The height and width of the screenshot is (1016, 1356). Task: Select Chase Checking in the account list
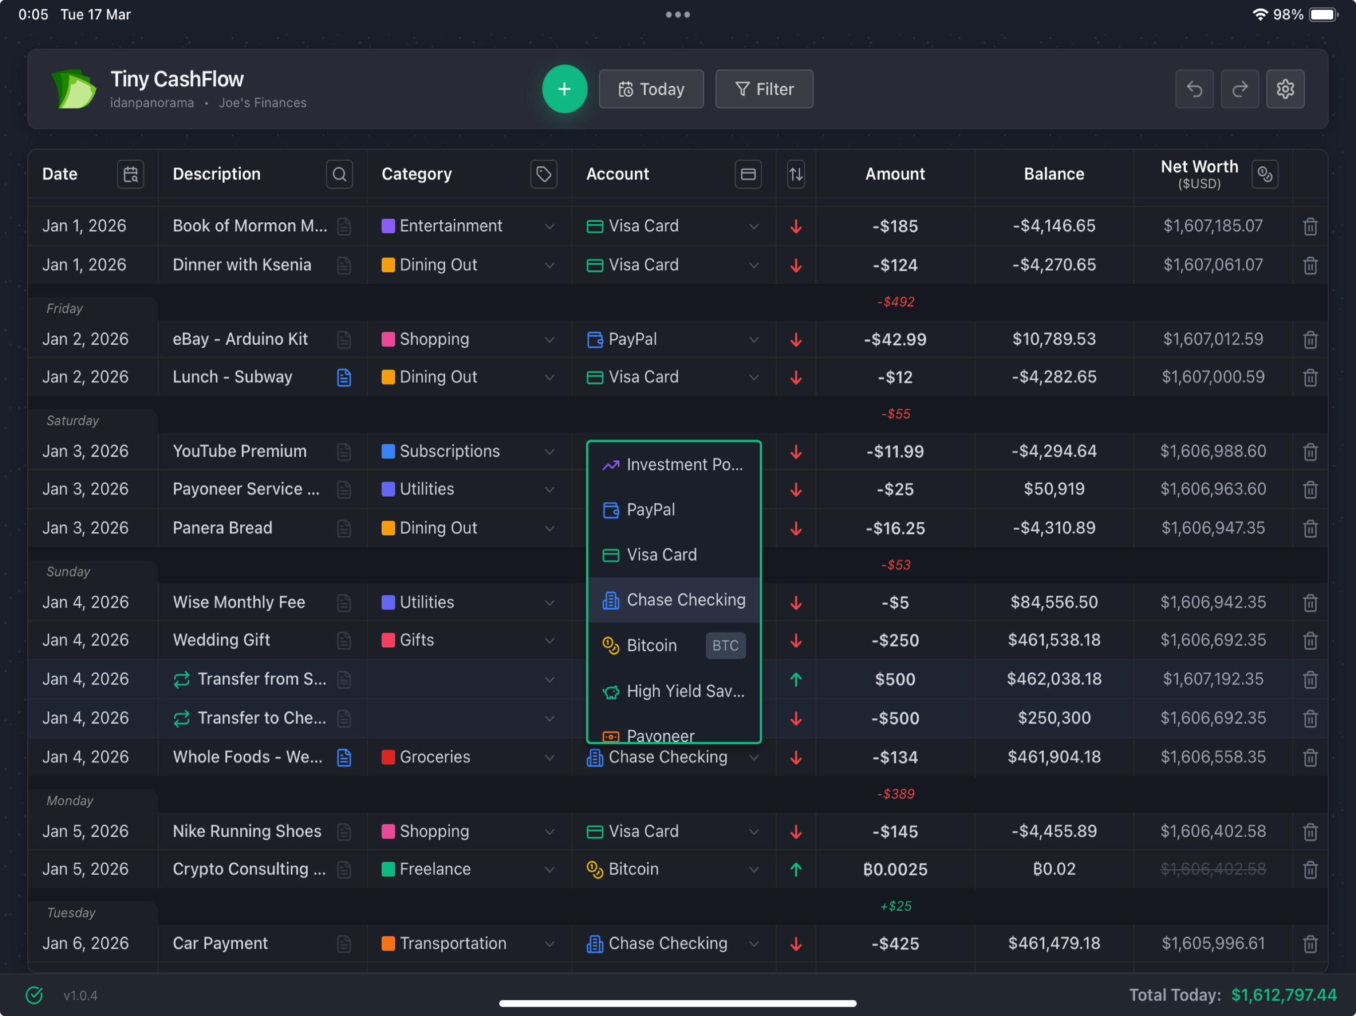click(x=673, y=600)
